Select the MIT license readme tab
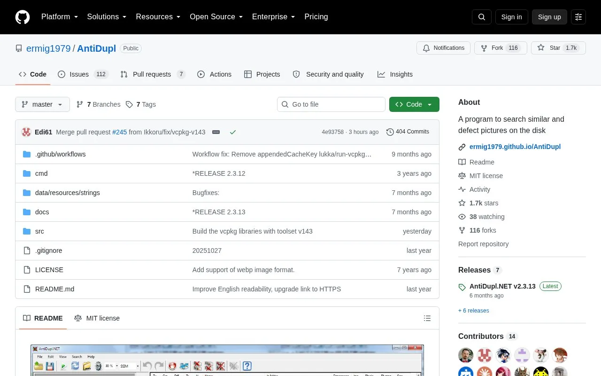 [97, 318]
